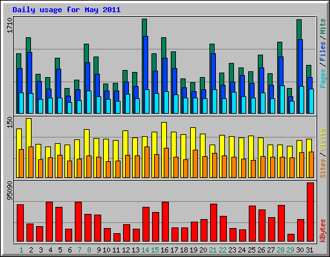Click day label "7" on the x-axis

[x=79, y=250]
